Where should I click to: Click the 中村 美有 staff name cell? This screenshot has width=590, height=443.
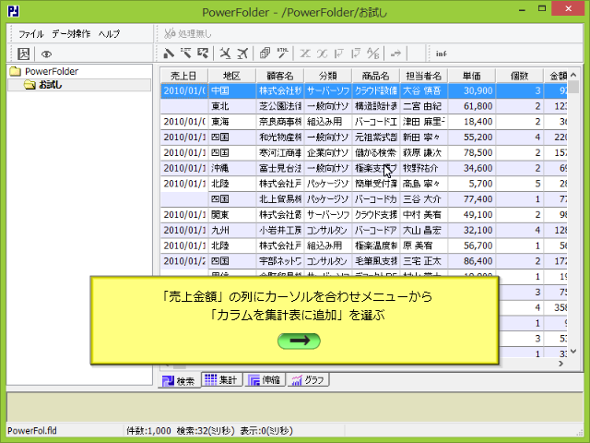pos(424,215)
